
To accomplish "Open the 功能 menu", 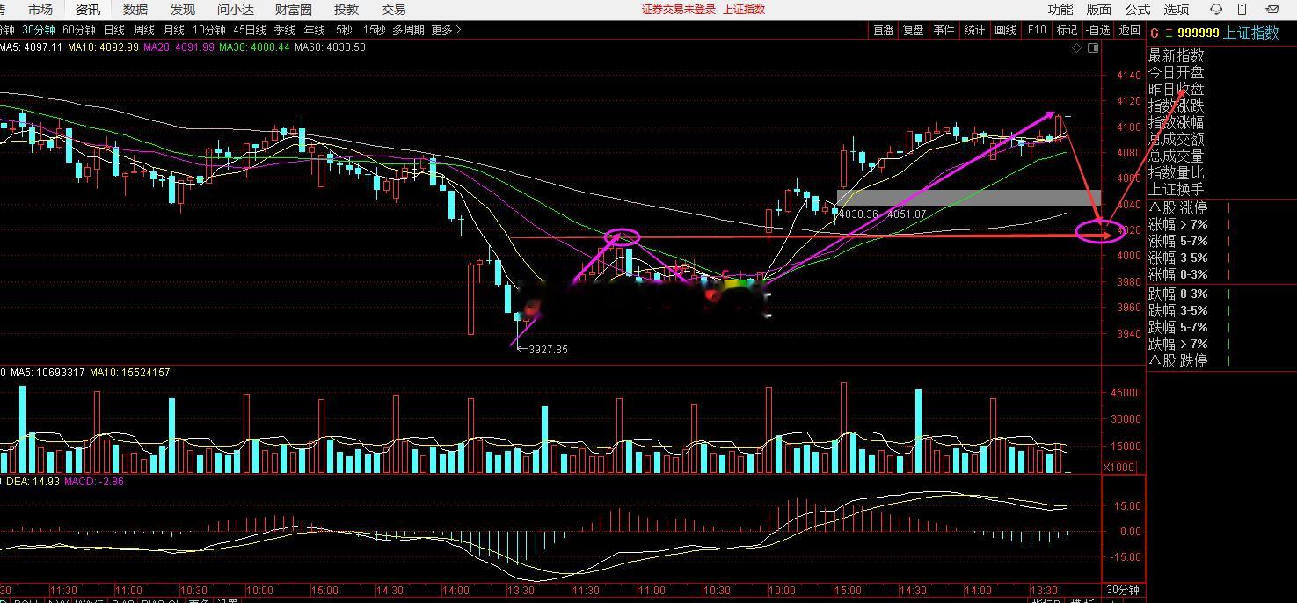I will (x=1060, y=10).
